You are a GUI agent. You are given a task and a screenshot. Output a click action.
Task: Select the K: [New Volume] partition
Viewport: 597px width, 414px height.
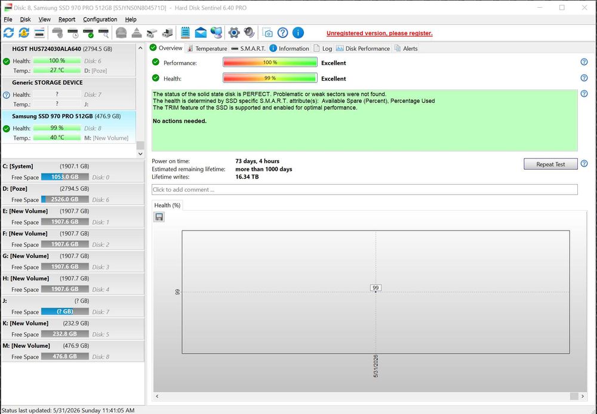(73, 329)
